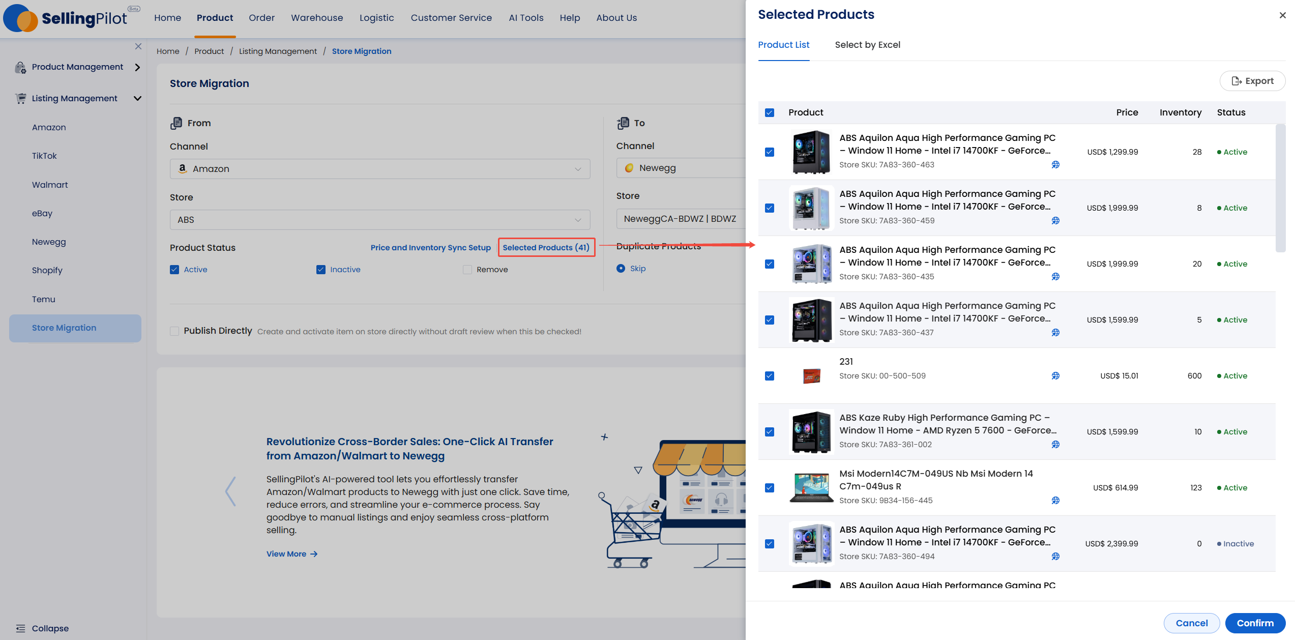Image resolution: width=1295 pixels, height=640 pixels.
Task: Uncheck the product with SKU 7A83-360-463
Action: [769, 152]
